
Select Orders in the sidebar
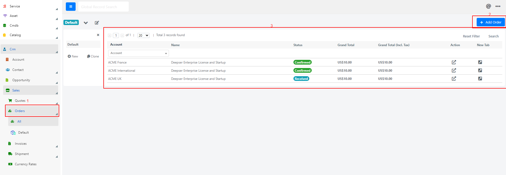click(x=32, y=111)
